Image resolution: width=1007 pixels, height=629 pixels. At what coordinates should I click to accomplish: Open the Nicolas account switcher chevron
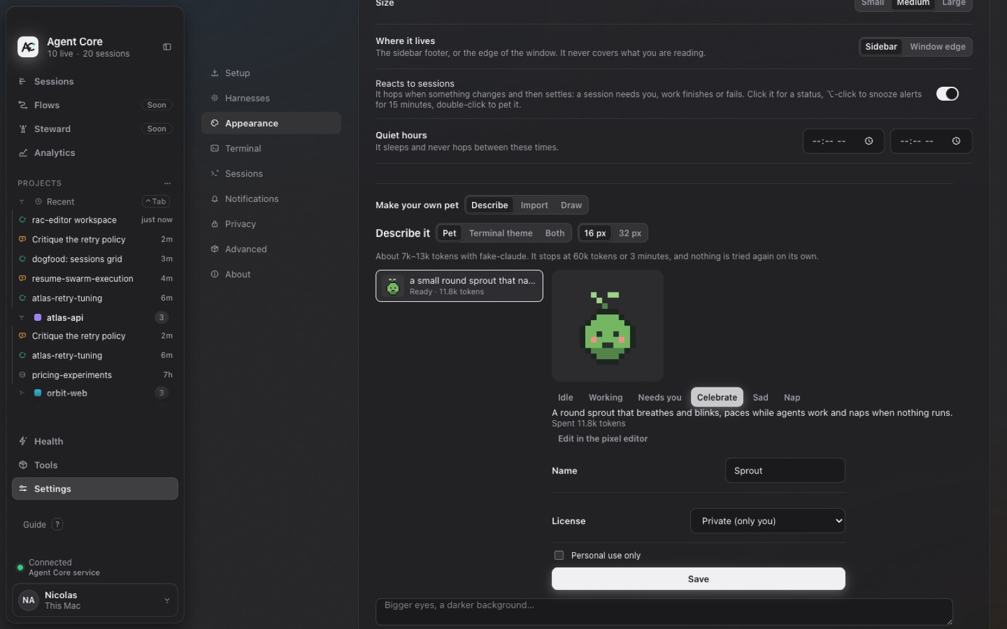coord(167,600)
